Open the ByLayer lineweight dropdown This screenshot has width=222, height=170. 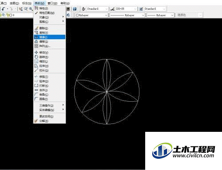click(160, 15)
